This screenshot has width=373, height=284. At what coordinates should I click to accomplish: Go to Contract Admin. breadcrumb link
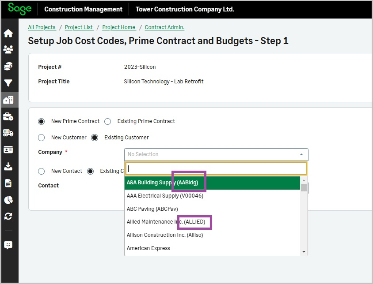click(x=164, y=27)
